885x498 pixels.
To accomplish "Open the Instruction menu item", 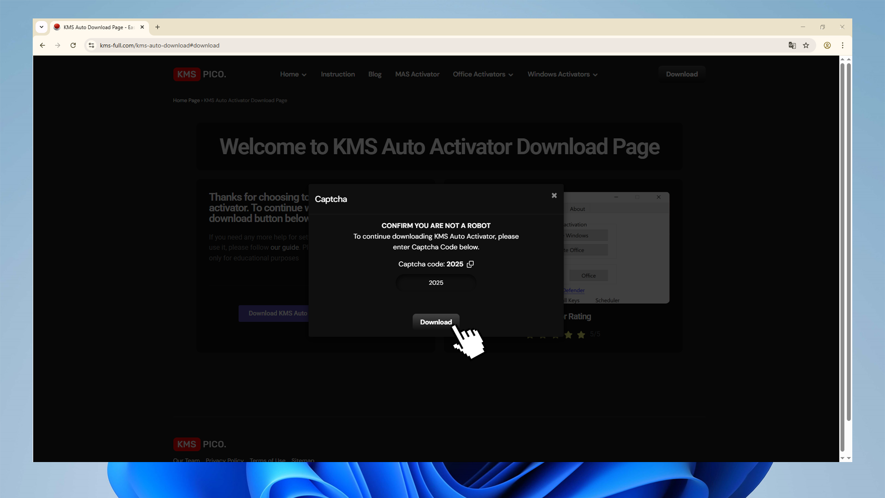I will (338, 74).
